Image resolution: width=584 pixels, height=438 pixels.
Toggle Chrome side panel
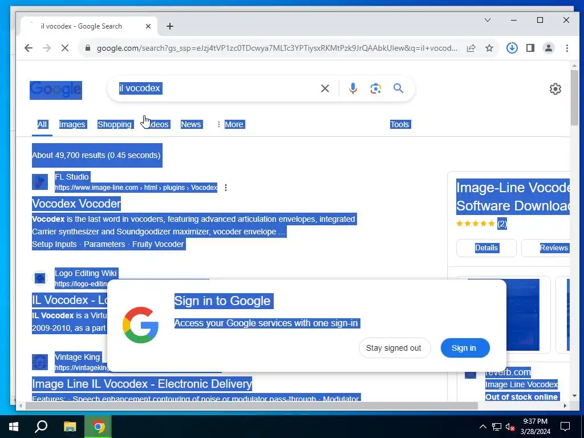coord(530,48)
